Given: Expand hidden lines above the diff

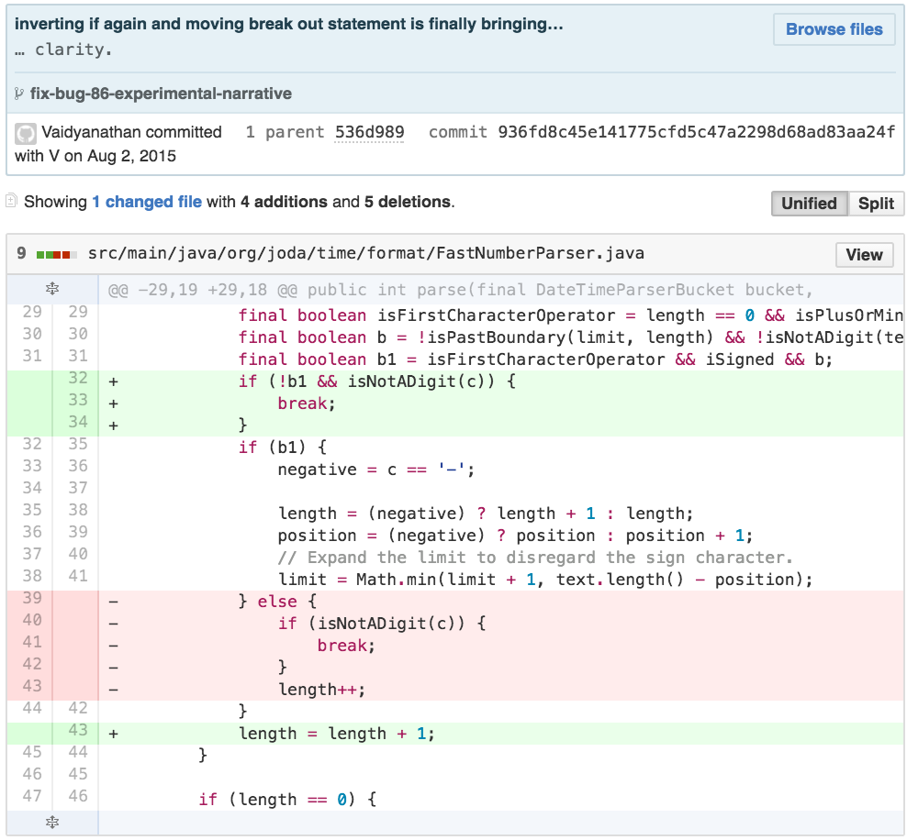Looking at the screenshot, I should pos(52,288).
